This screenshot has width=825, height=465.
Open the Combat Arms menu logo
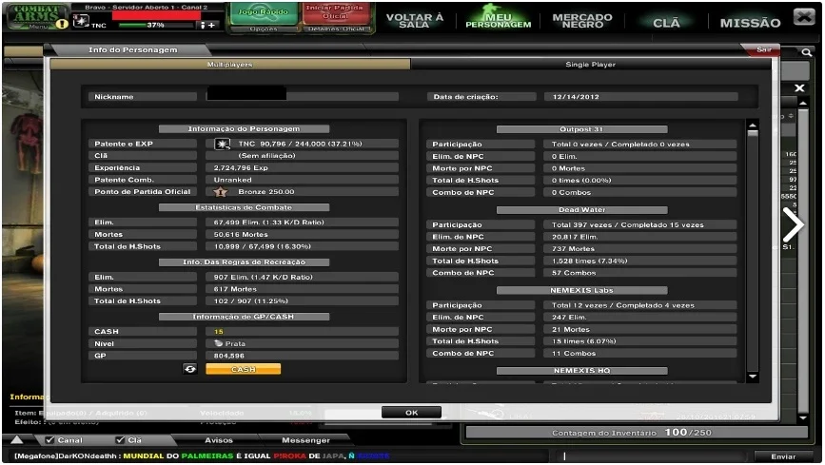coord(36,16)
